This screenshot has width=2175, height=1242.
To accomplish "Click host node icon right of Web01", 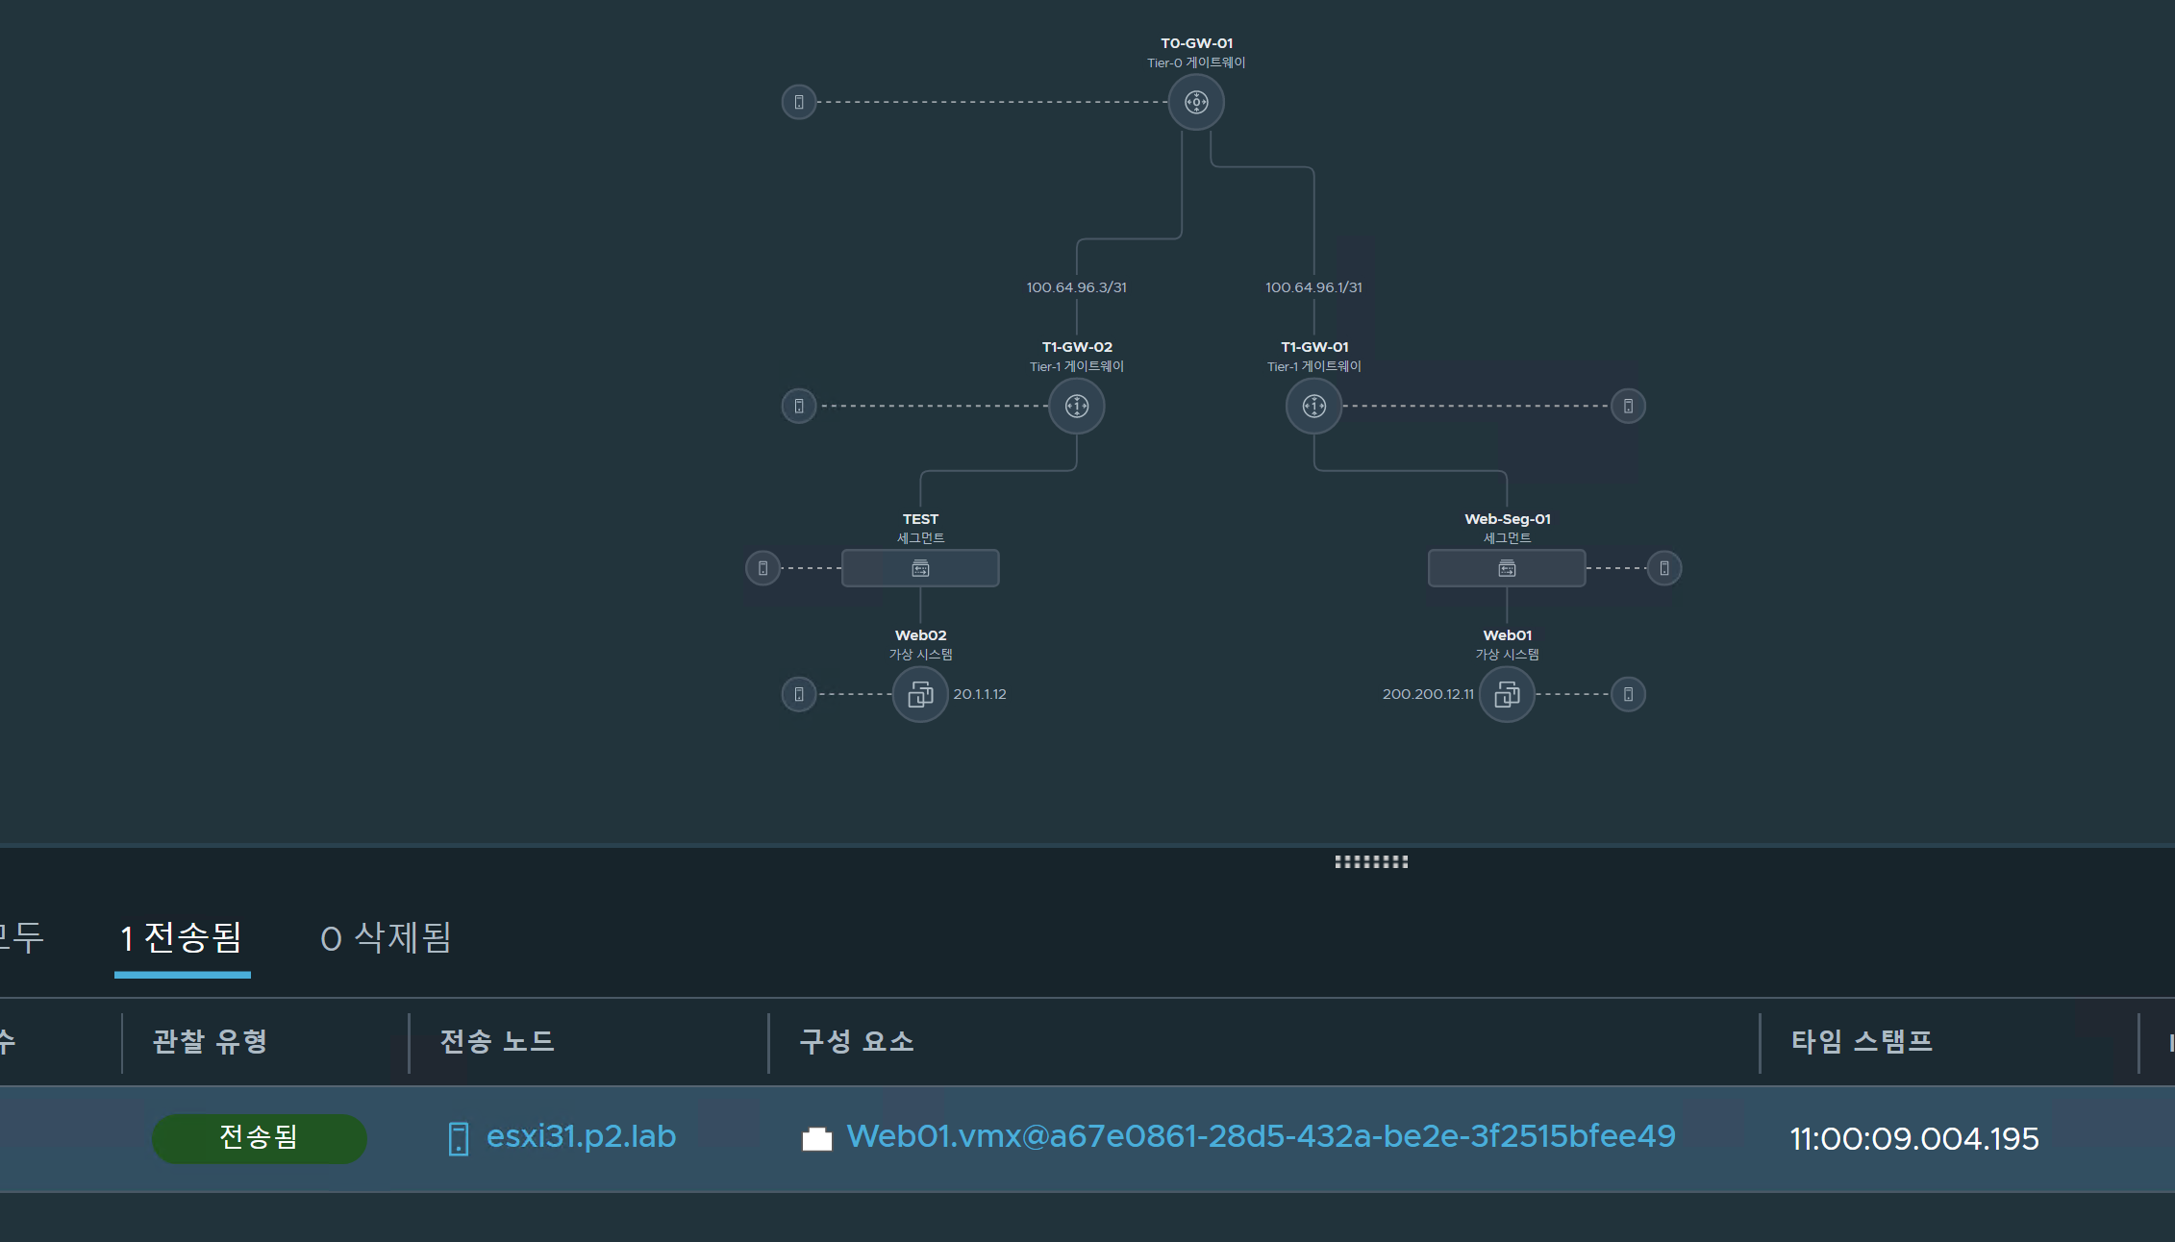I will (1627, 694).
